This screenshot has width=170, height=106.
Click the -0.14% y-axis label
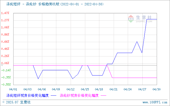click(x=6, y=70)
